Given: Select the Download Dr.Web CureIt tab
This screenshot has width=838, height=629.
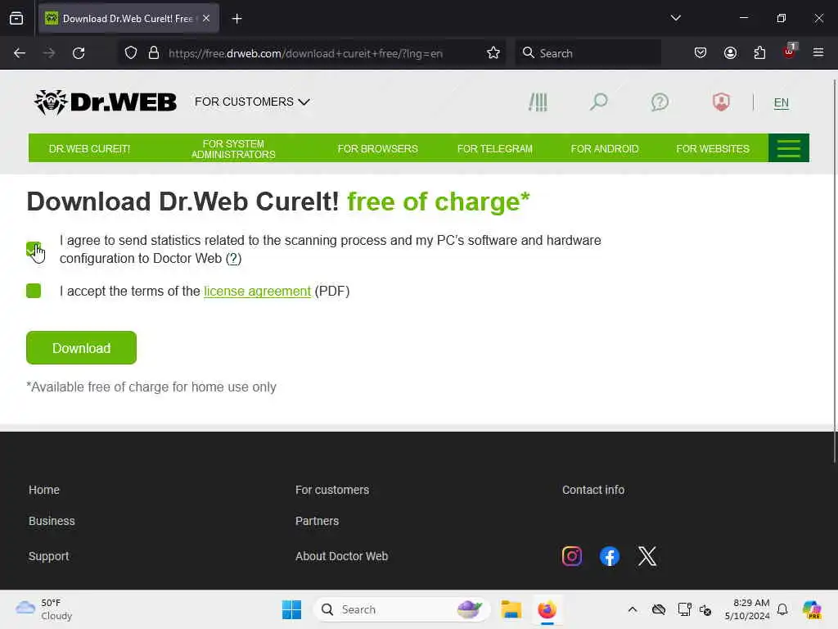Looking at the screenshot, I should [128, 18].
